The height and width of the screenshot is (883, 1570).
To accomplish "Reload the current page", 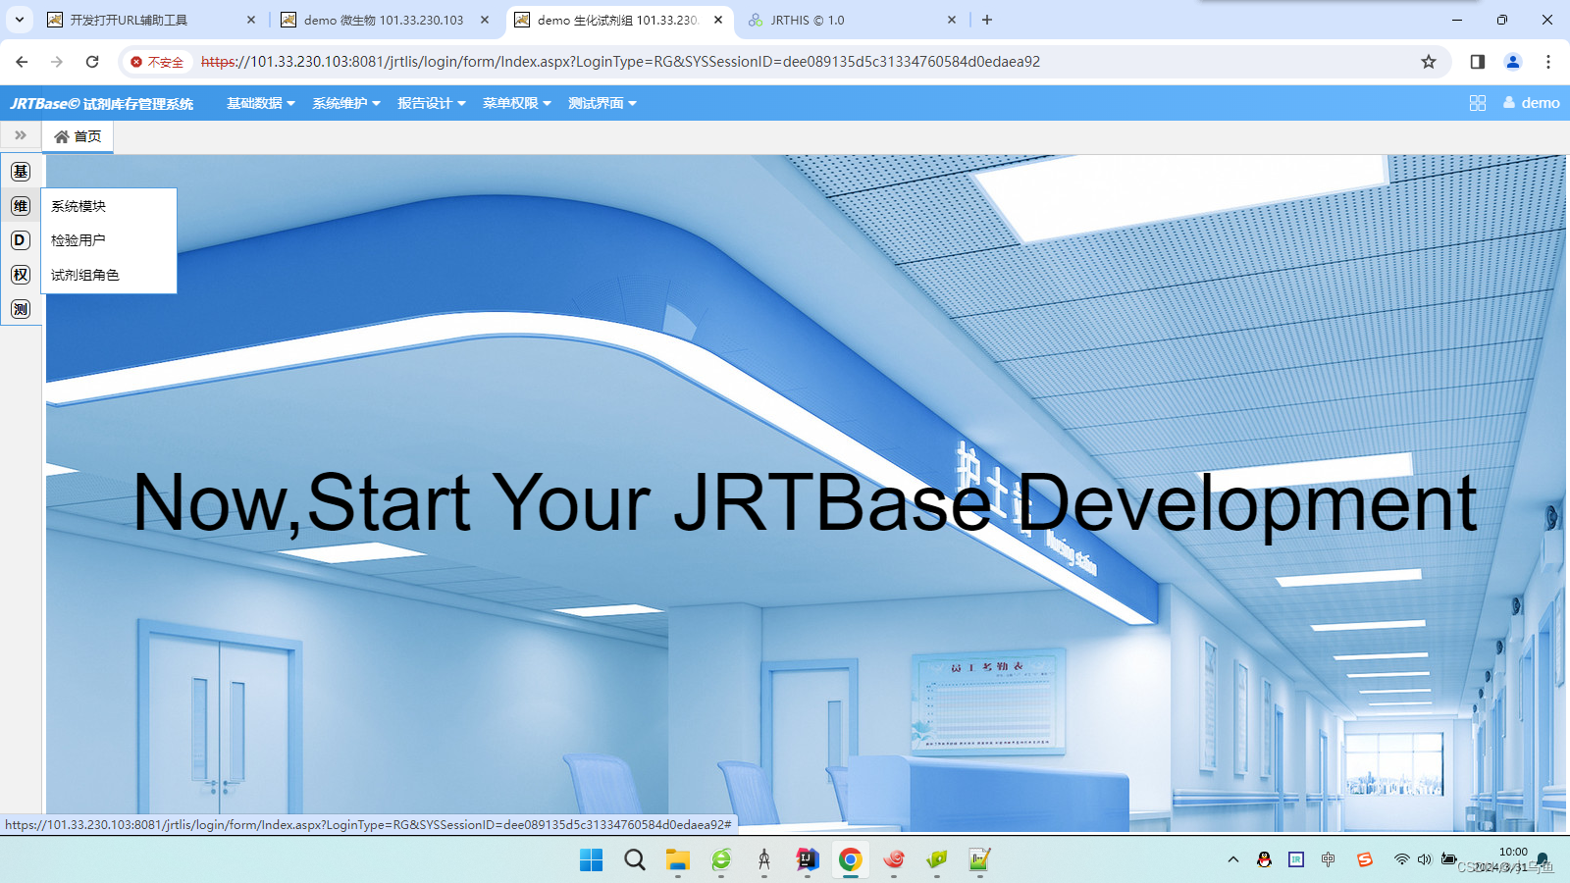I will pyautogui.click(x=92, y=62).
